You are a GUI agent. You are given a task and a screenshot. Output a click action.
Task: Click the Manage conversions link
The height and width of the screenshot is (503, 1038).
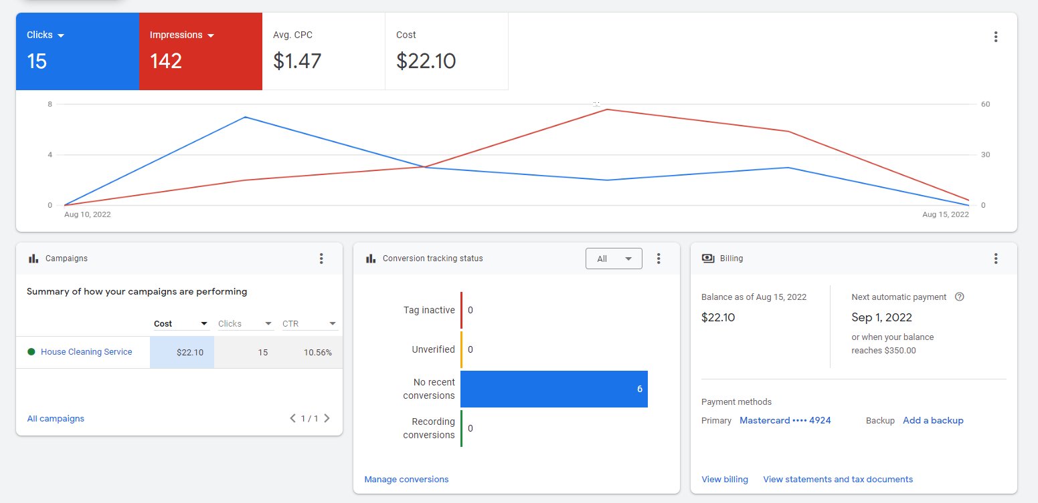click(x=406, y=479)
